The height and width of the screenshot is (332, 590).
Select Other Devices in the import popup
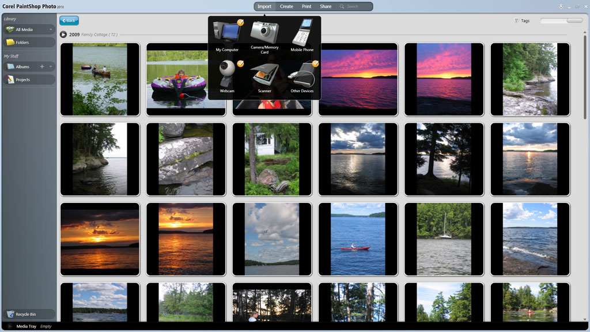click(x=302, y=75)
